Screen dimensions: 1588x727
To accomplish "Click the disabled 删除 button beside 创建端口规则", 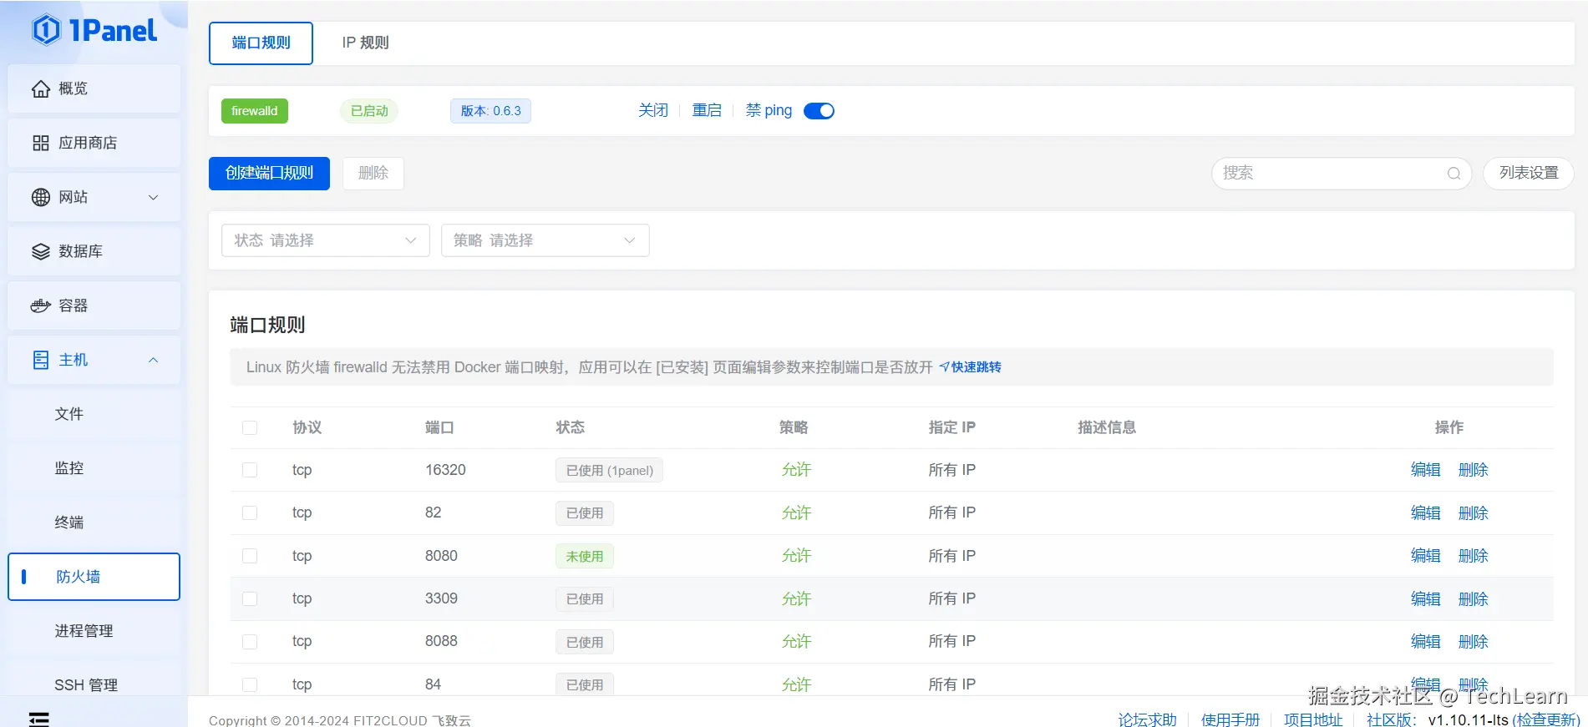I will pyautogui.click(x=373, y=174).
